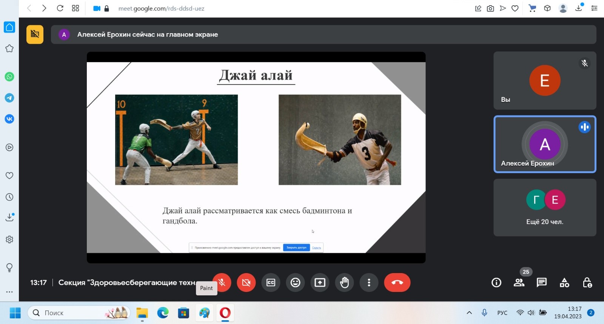604x324 pixels.
Task: Open the meeting details info icon
Action: (x=496, y=283)
